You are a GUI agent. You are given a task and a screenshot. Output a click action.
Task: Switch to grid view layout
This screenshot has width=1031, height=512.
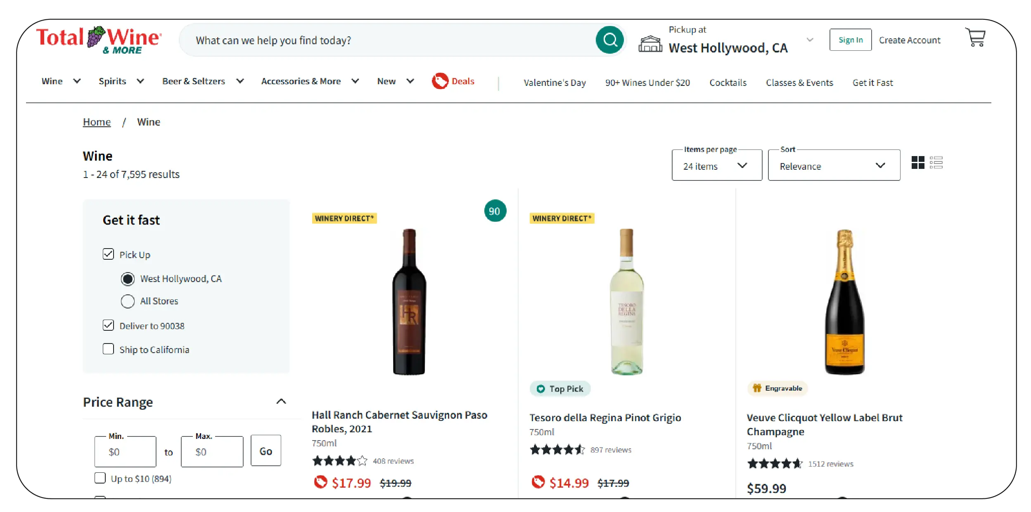point(918,164)
